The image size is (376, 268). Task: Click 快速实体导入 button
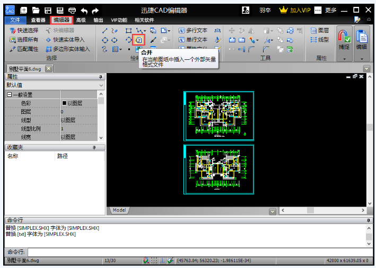pos(65,40)
